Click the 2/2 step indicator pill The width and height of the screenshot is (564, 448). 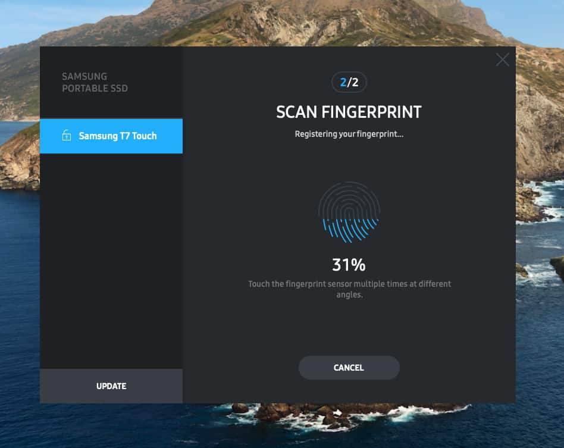pyautogui.click(x=349, y=83)
